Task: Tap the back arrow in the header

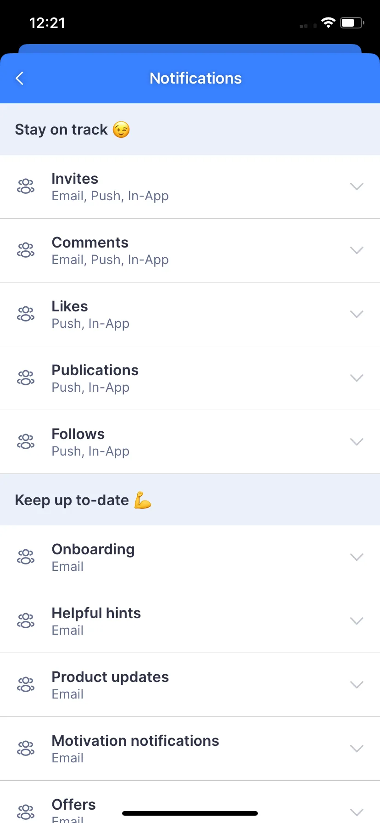Action: [x=20, y=79]
